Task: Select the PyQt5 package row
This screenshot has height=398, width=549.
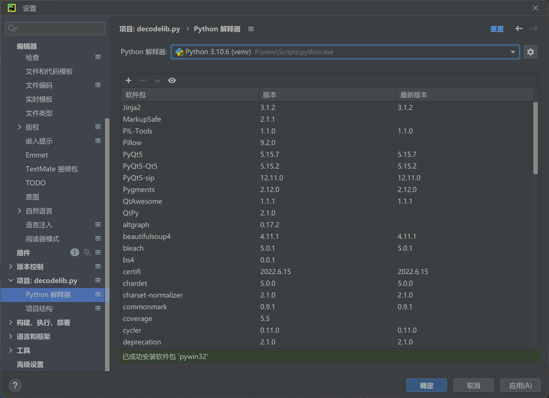Action: 133,154
